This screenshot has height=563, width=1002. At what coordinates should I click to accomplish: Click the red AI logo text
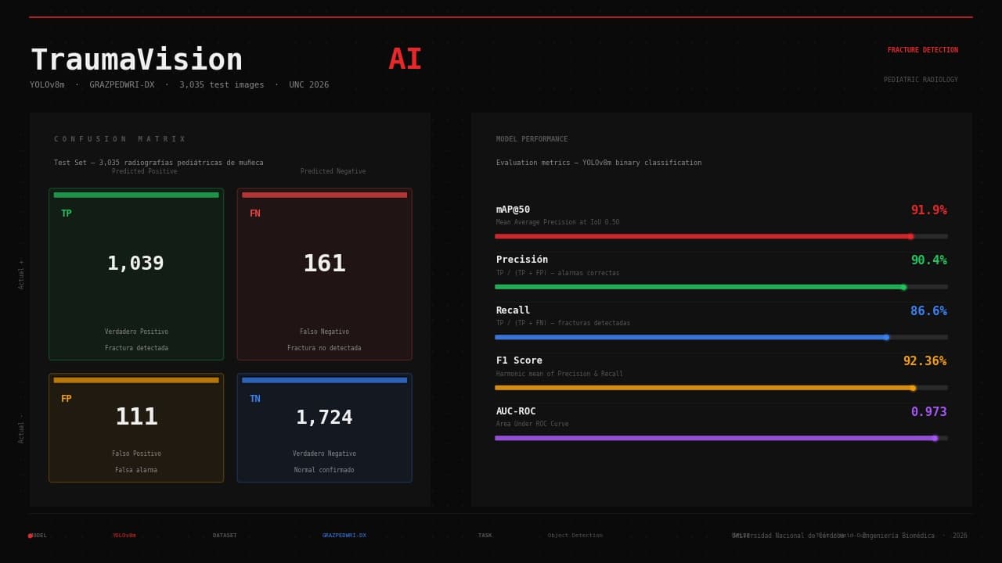(x=405, y=60)
